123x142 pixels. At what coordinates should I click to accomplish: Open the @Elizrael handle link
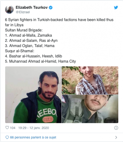pos(23,12)
